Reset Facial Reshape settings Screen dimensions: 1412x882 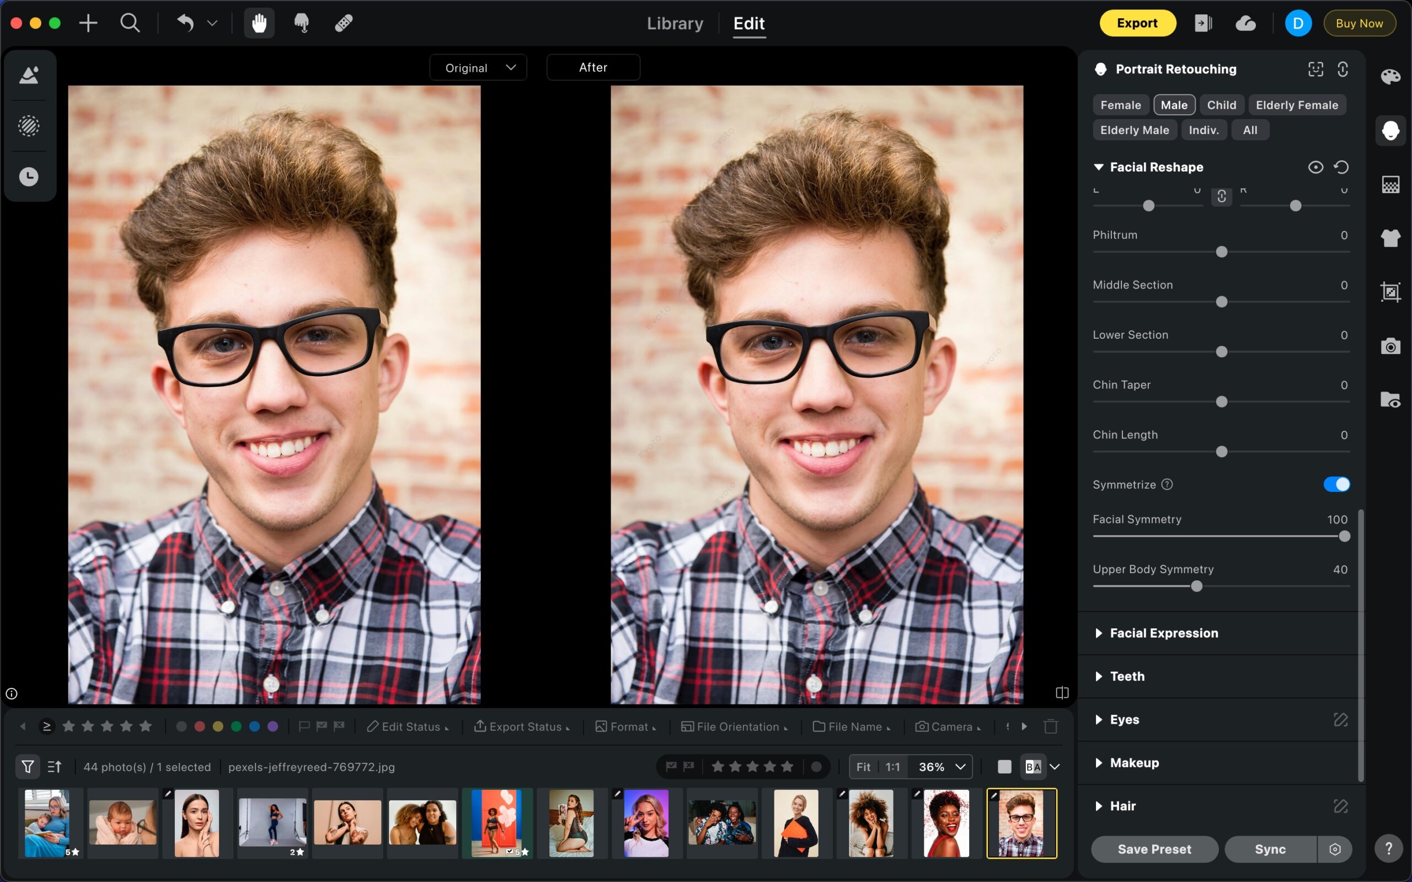click(1341, 168)
